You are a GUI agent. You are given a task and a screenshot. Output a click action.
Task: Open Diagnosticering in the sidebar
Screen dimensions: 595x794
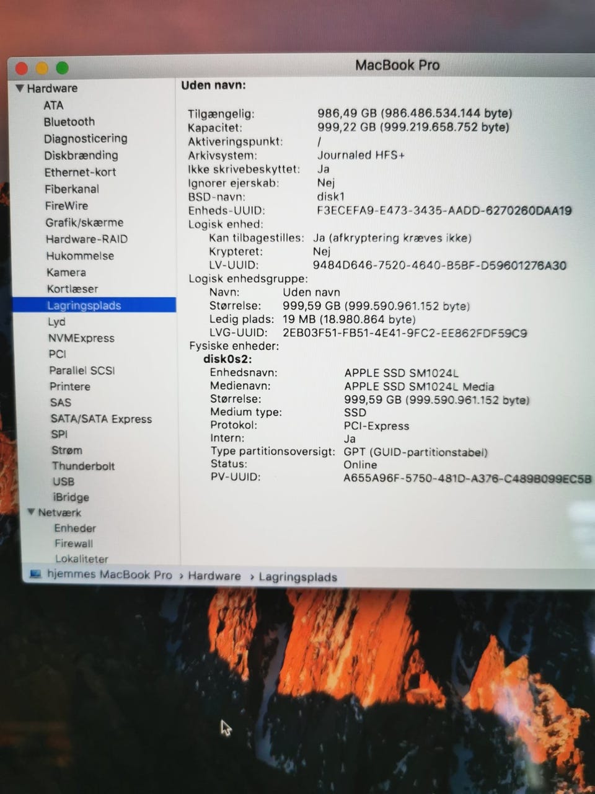pyautogui.click(x=86, y=139)
